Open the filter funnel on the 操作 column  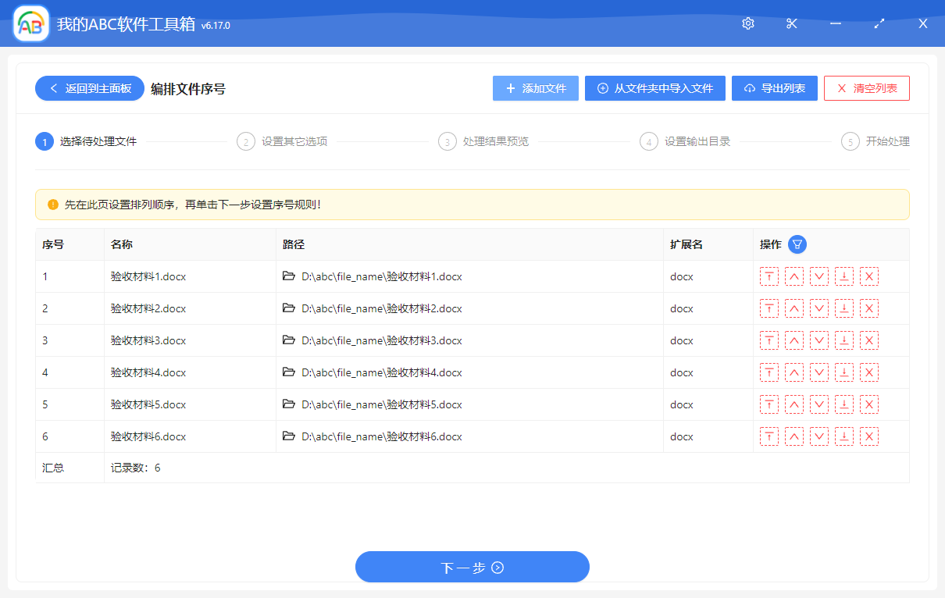click(x=797, y=244)
